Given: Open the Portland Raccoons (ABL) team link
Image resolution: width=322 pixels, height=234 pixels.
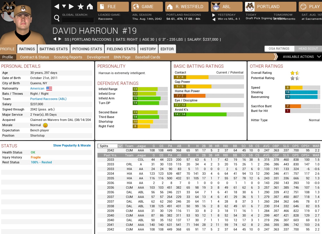Looking at the screenshot, I should point(48,99).
